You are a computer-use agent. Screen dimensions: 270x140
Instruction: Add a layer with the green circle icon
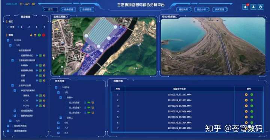point(39,35)
